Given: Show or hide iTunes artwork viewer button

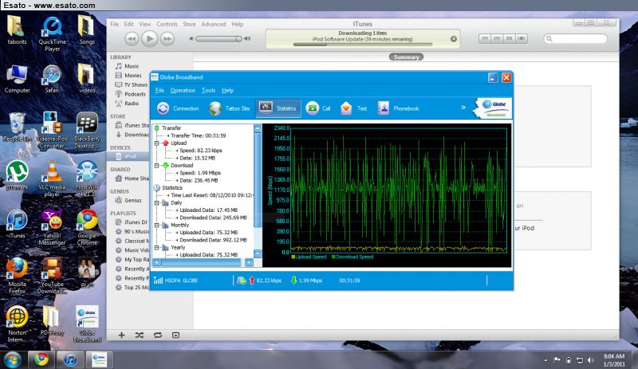Looking at the screenshot, I should tap(175, 335).
